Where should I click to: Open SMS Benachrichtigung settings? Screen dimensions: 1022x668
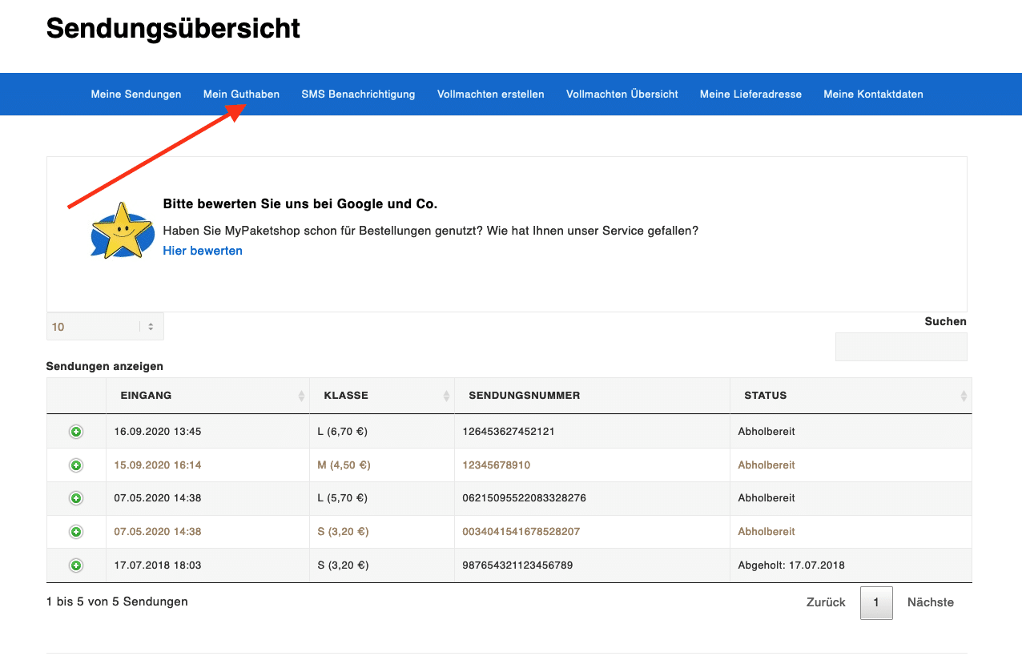point(358,95)
